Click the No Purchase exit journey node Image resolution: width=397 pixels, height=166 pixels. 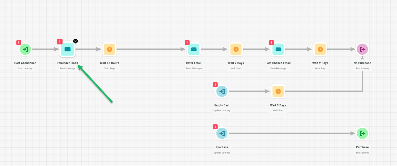[362, 49]
